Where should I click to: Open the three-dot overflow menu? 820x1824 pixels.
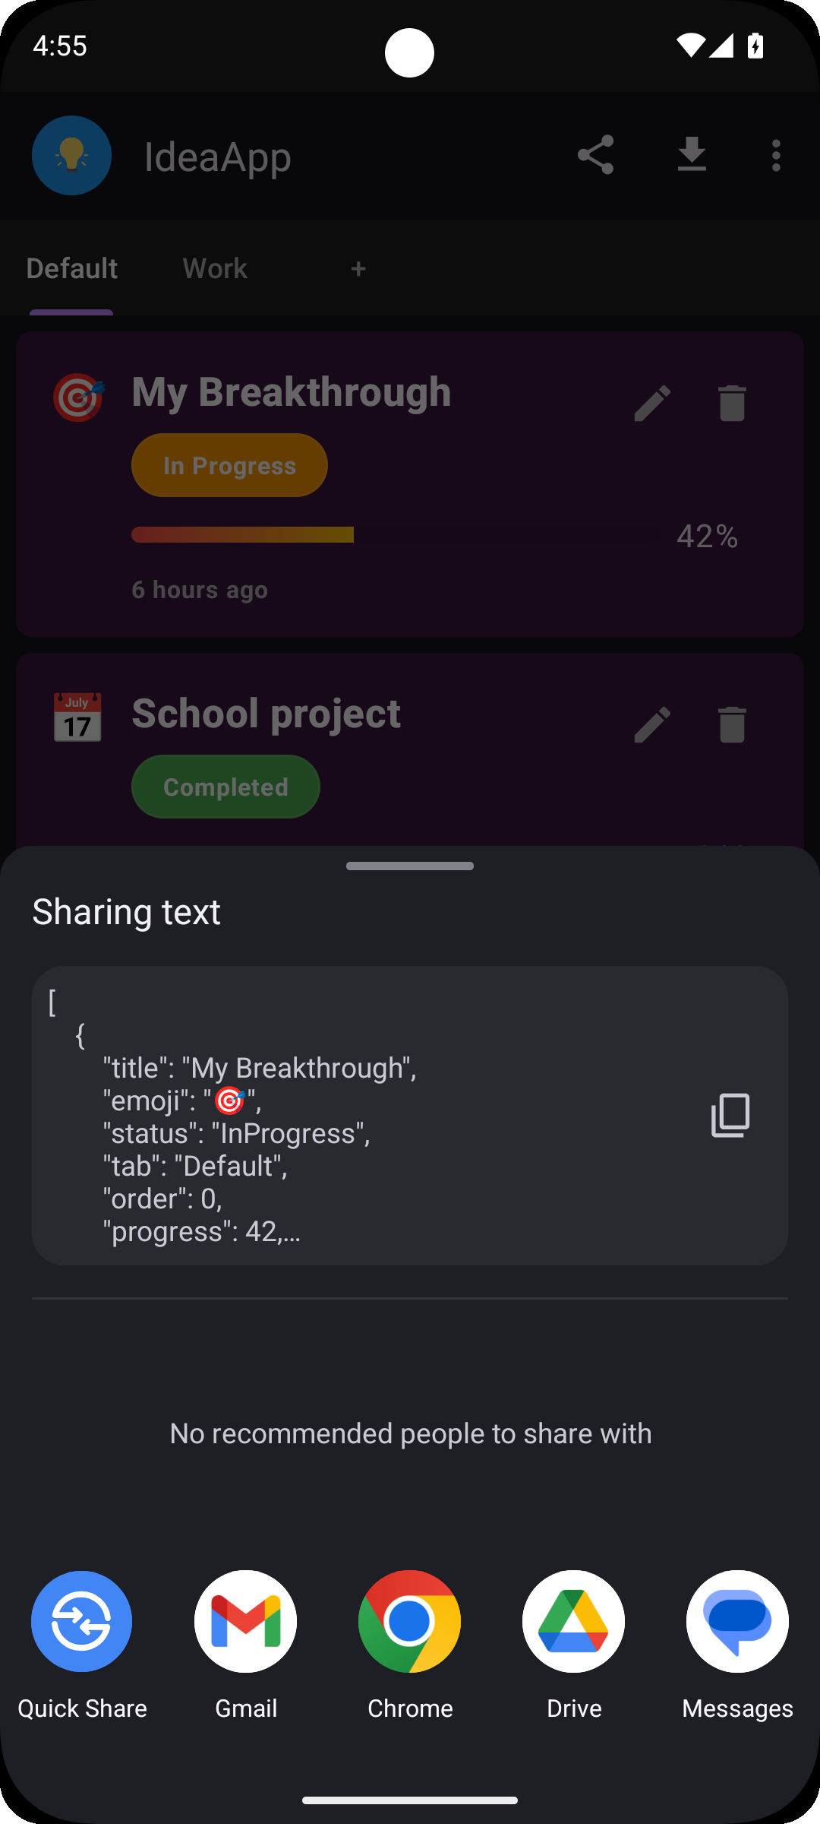click(776, 156)
